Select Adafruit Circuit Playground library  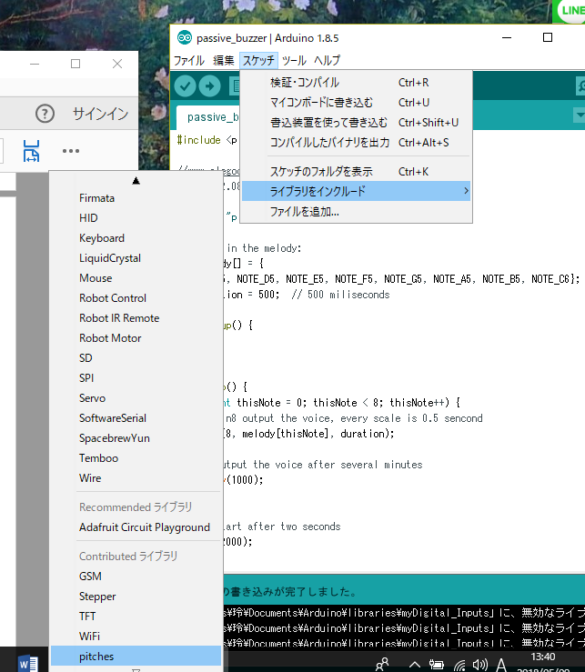click(x=136, y=527)
